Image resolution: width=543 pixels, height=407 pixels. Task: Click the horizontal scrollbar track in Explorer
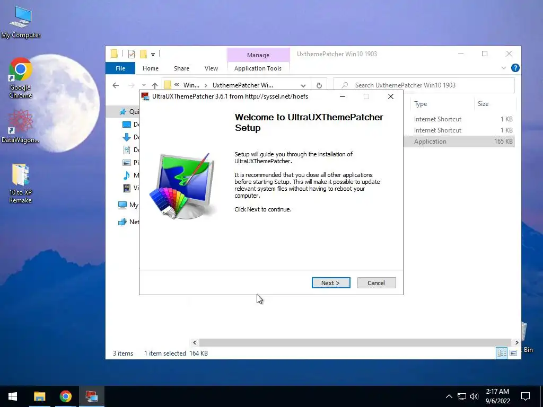click(355, 342)
